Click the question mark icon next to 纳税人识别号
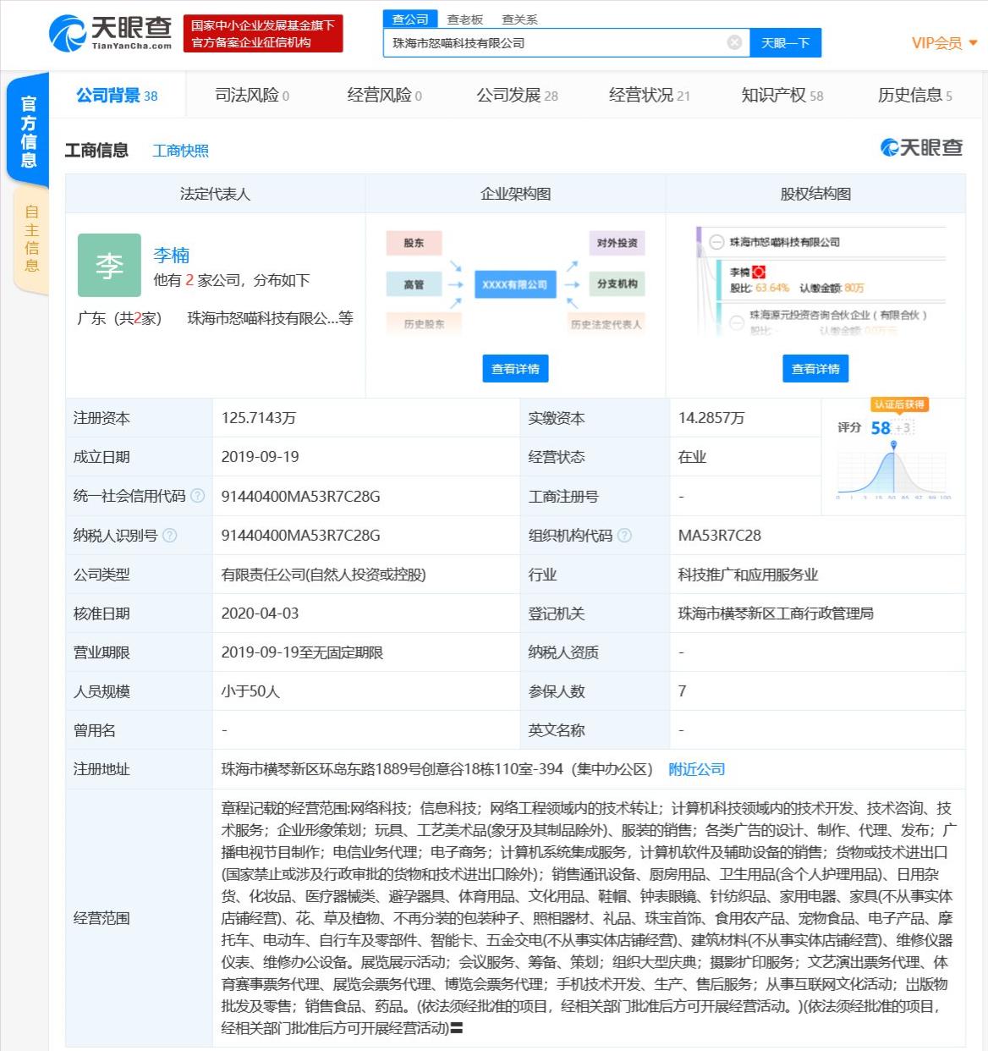988x1051 pixels. pos(172,535)
